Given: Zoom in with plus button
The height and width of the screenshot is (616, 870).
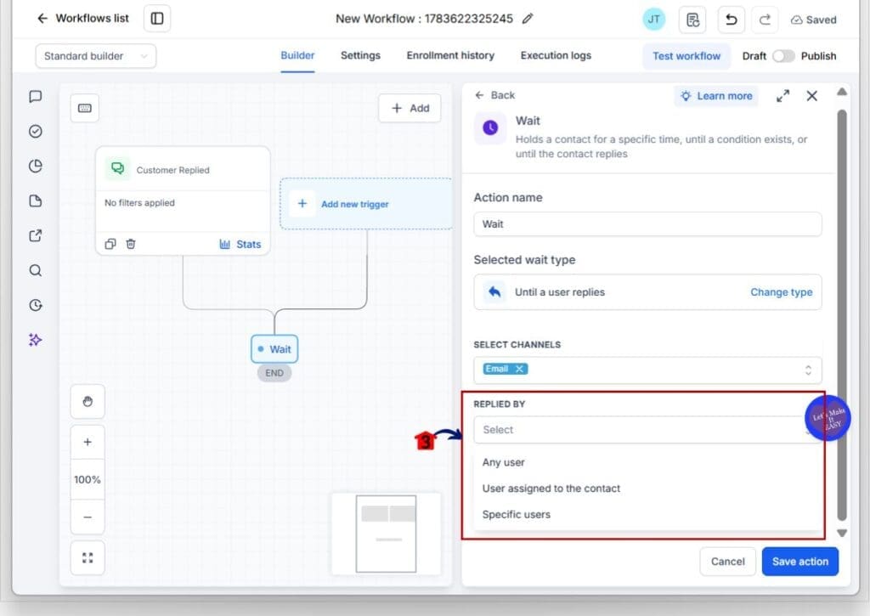Looking at the screenshot, I should 88,443.
